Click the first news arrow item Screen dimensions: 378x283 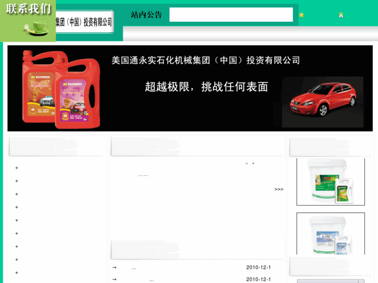[x=114, y=267]
